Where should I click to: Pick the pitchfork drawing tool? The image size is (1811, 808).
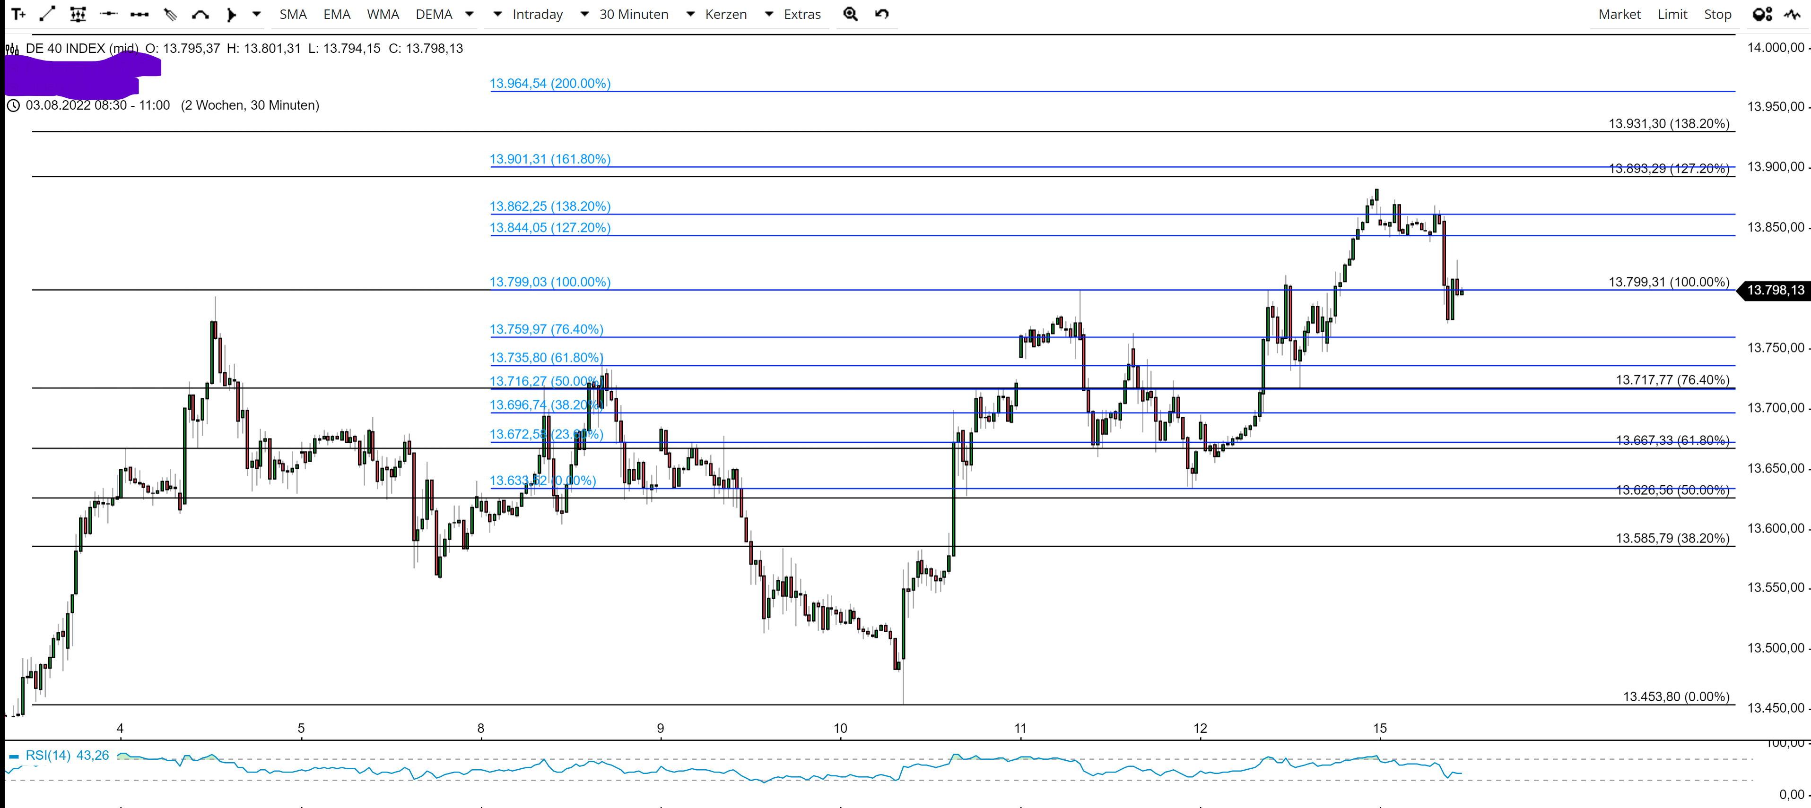(x=170, y=14)
